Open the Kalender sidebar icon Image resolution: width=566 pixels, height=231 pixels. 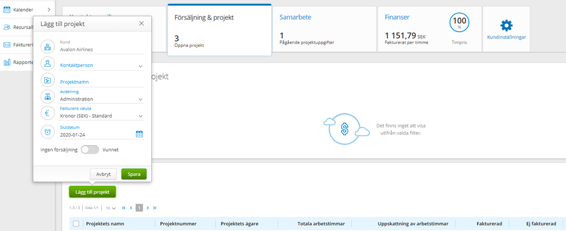pos(7,10)
